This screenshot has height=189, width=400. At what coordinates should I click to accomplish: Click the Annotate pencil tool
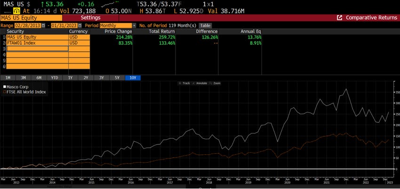[199, 83]
